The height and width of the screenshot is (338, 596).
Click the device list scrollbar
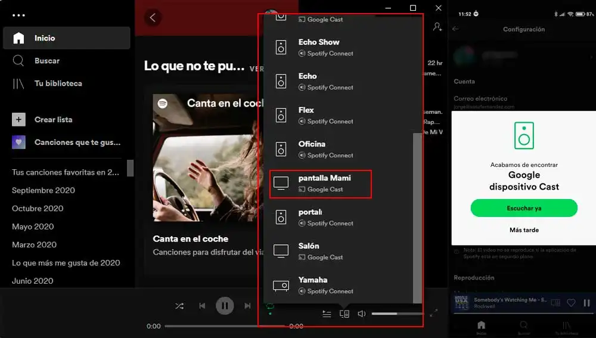(x=417, y=218)
